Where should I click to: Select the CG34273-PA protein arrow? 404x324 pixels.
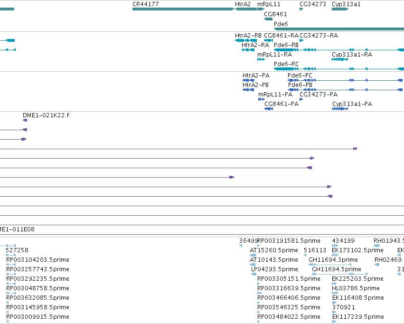[301, 99]
